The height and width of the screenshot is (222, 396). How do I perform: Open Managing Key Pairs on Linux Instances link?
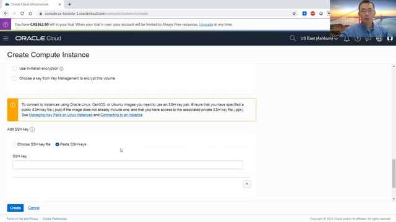[x=61, y=115]
